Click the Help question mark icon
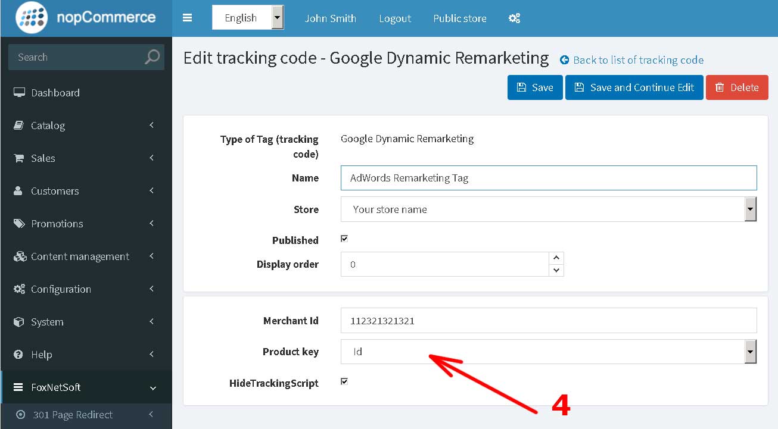The height and width of the screenshot is (429, 778). 19,355
